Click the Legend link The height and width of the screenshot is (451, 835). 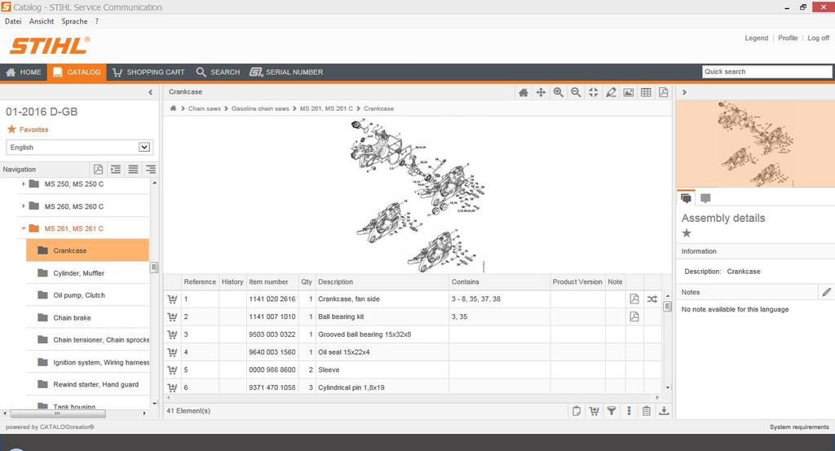[756, 38]
